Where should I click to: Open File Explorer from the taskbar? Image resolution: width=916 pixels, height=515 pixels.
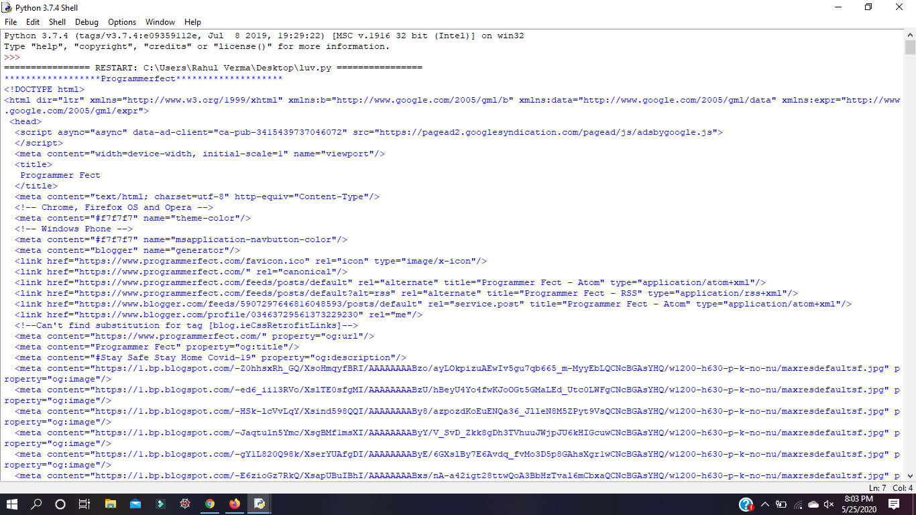click(110, 504)
